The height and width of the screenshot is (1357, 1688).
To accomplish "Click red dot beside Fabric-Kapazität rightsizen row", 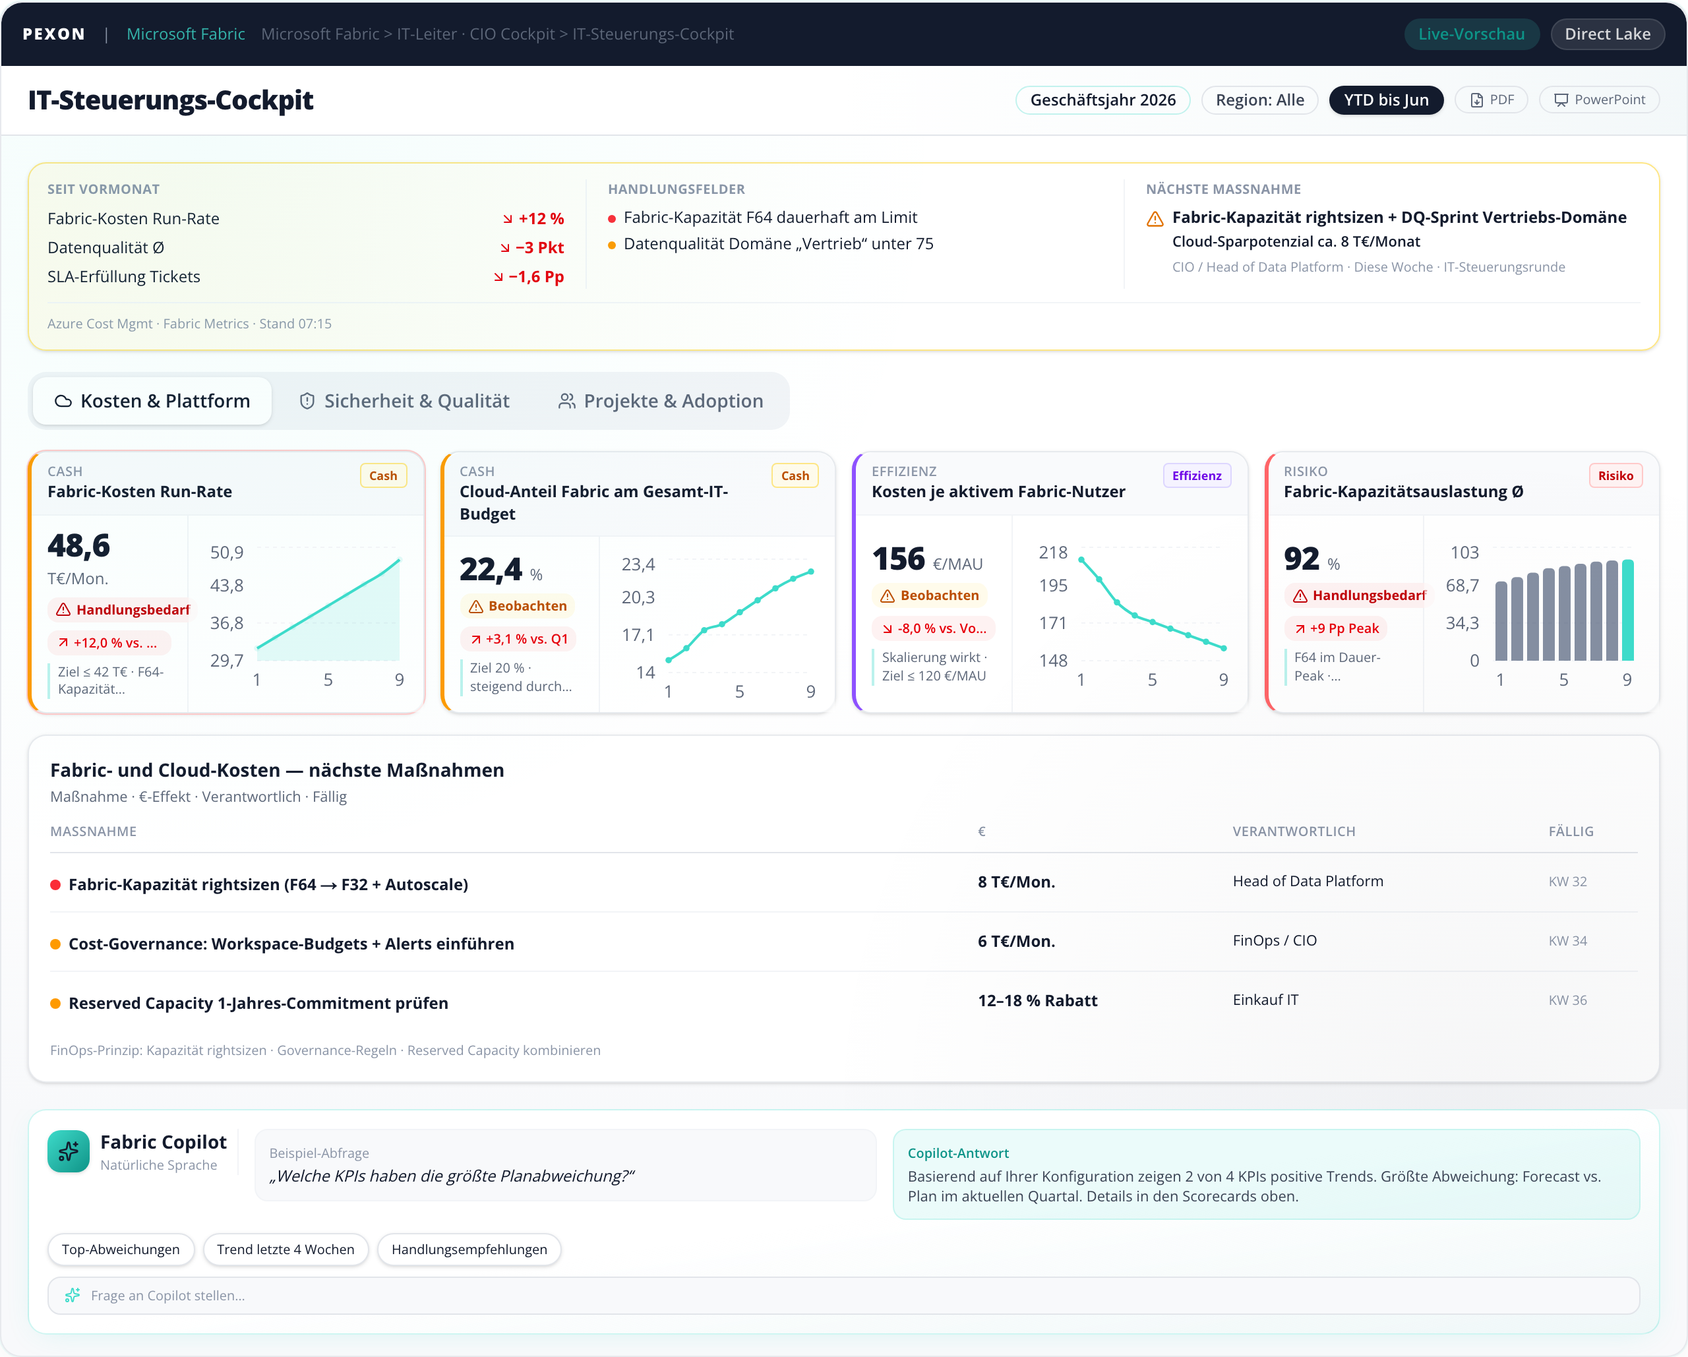I will pos(55,885).
